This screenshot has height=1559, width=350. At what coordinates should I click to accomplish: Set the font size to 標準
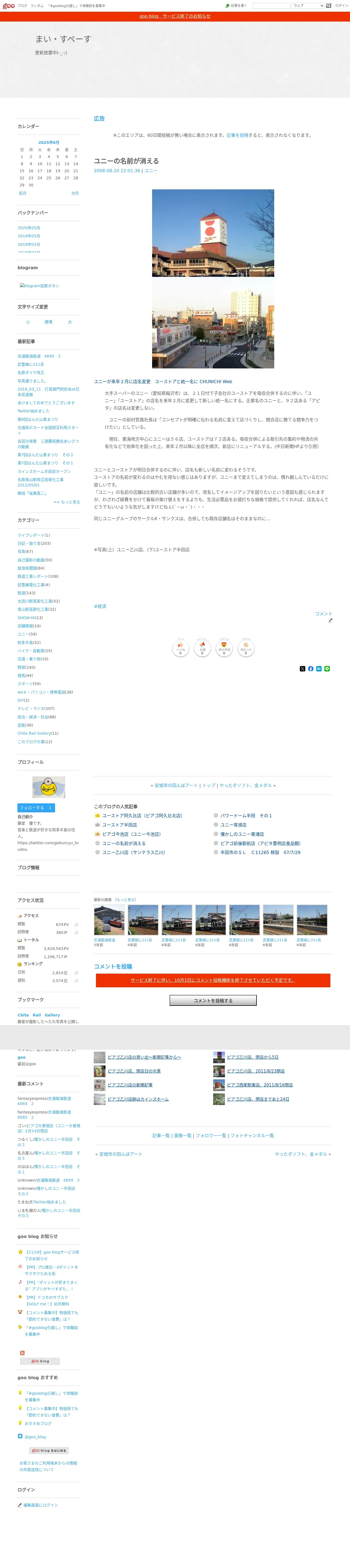49,322
